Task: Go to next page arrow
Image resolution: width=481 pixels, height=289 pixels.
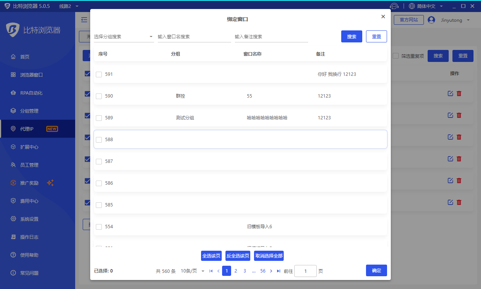Action: pos(271,271)
